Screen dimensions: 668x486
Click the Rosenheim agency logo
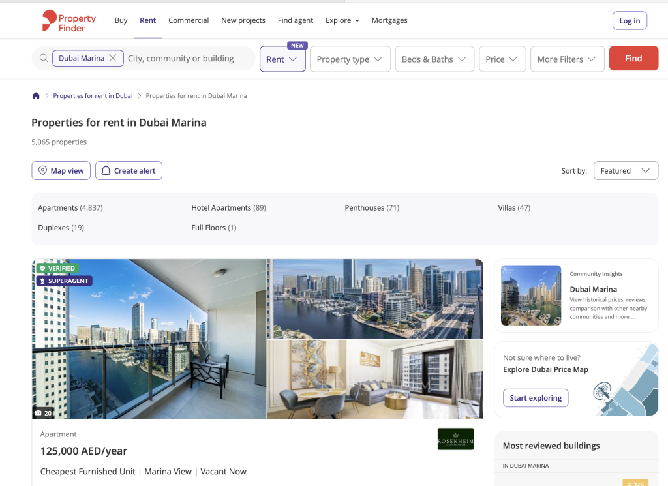pyautogui.click(x=455, y=439)
